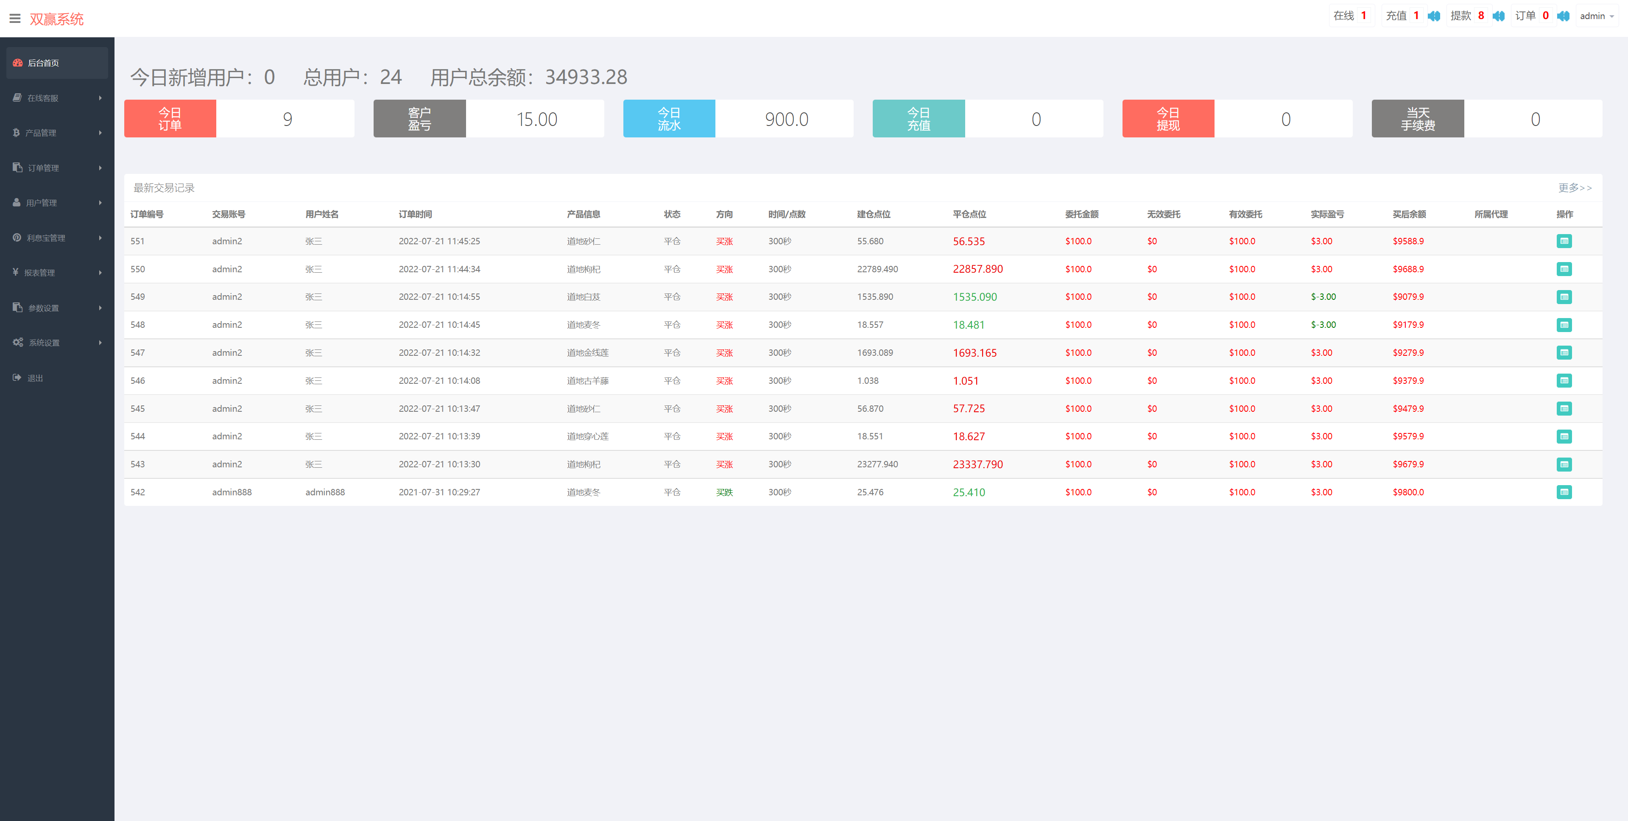Open the 在线客服 menu

coord(42,98)
